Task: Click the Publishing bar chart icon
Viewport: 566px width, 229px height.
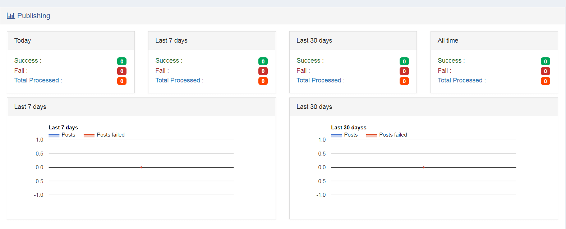Action: click(x=11, y=16)
